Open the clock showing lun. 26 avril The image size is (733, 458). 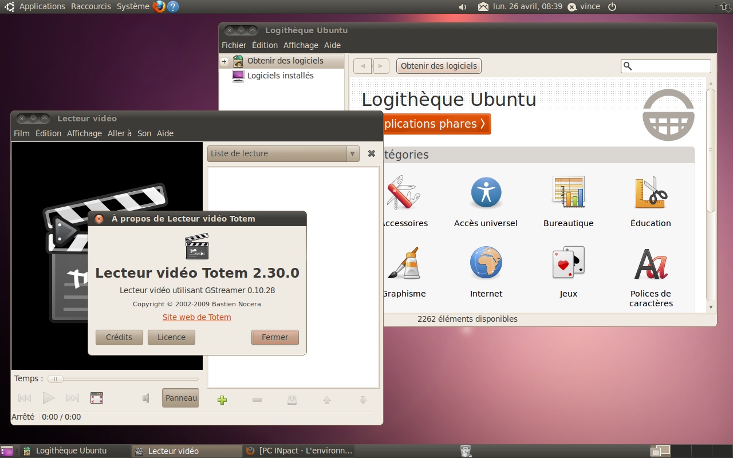pyautogui.click(x=527, y=7)
